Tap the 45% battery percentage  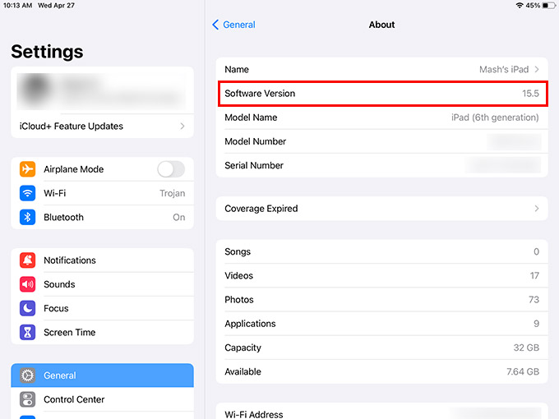point(533,6)
